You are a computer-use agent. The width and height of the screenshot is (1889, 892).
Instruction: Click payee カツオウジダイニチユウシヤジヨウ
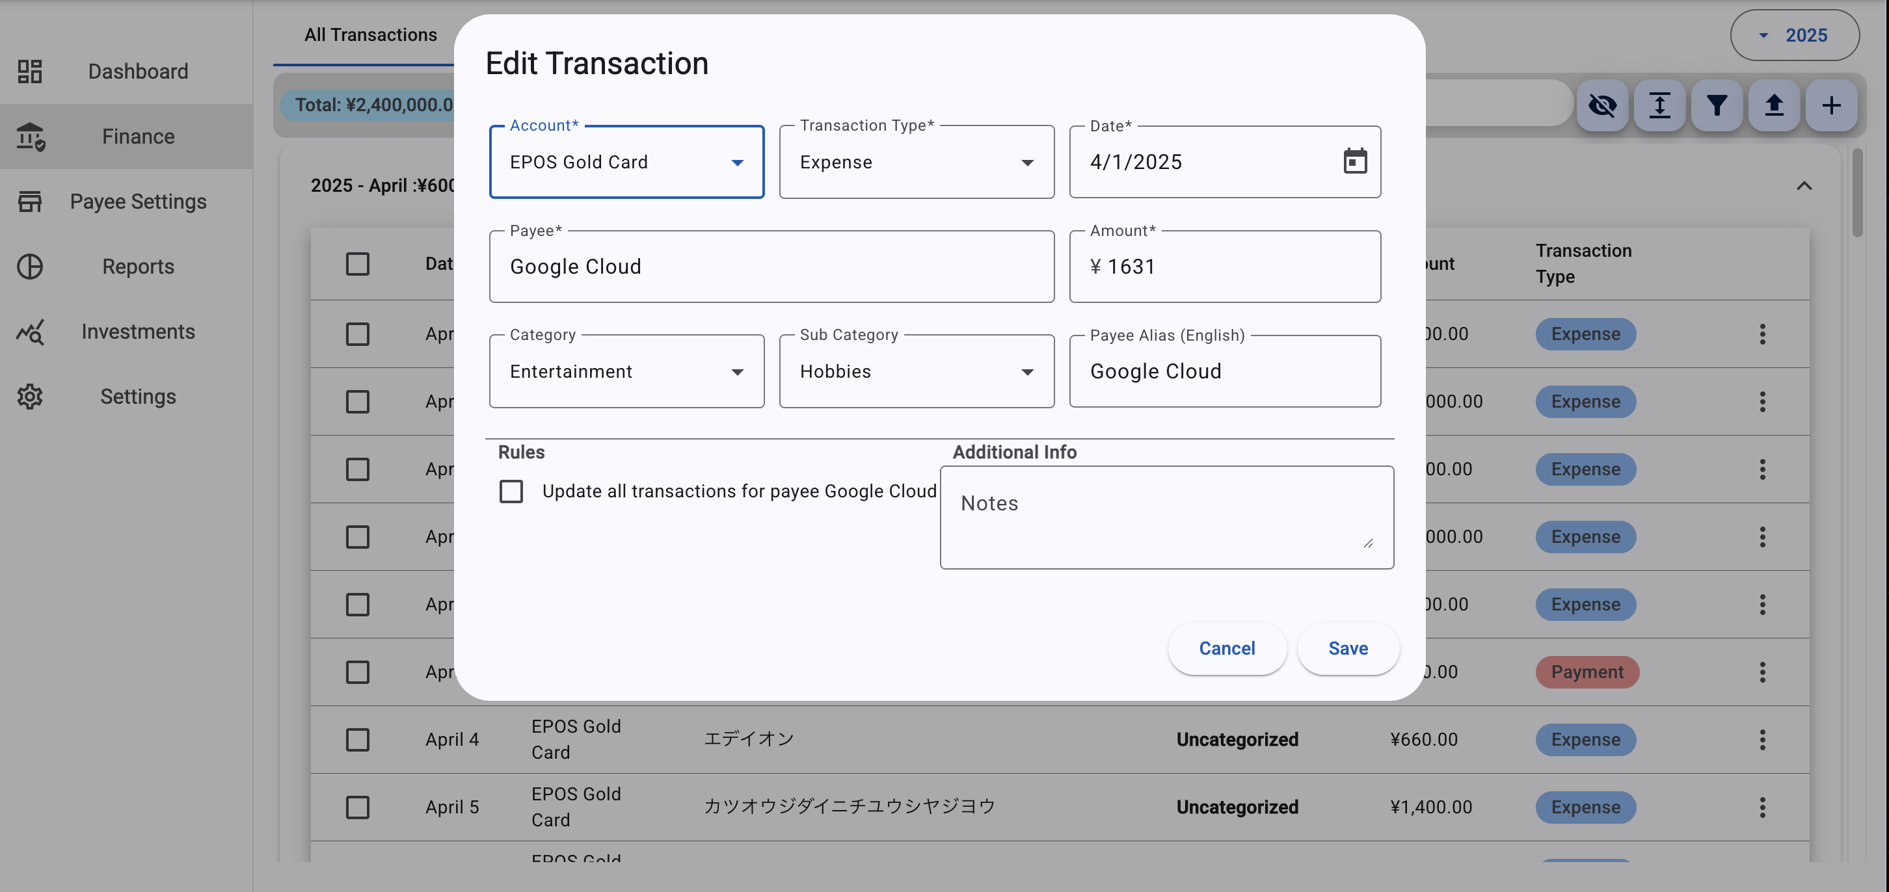[x=849, y=806]
